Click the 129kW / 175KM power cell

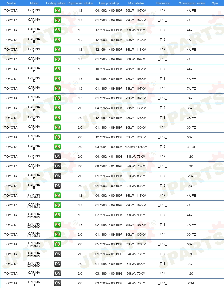136,147
